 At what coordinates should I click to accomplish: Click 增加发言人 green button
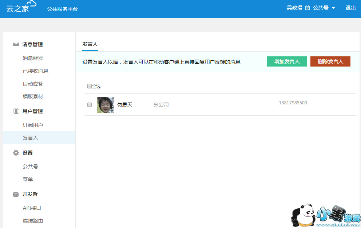pos(287,61)
